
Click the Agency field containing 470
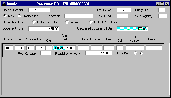30,48
